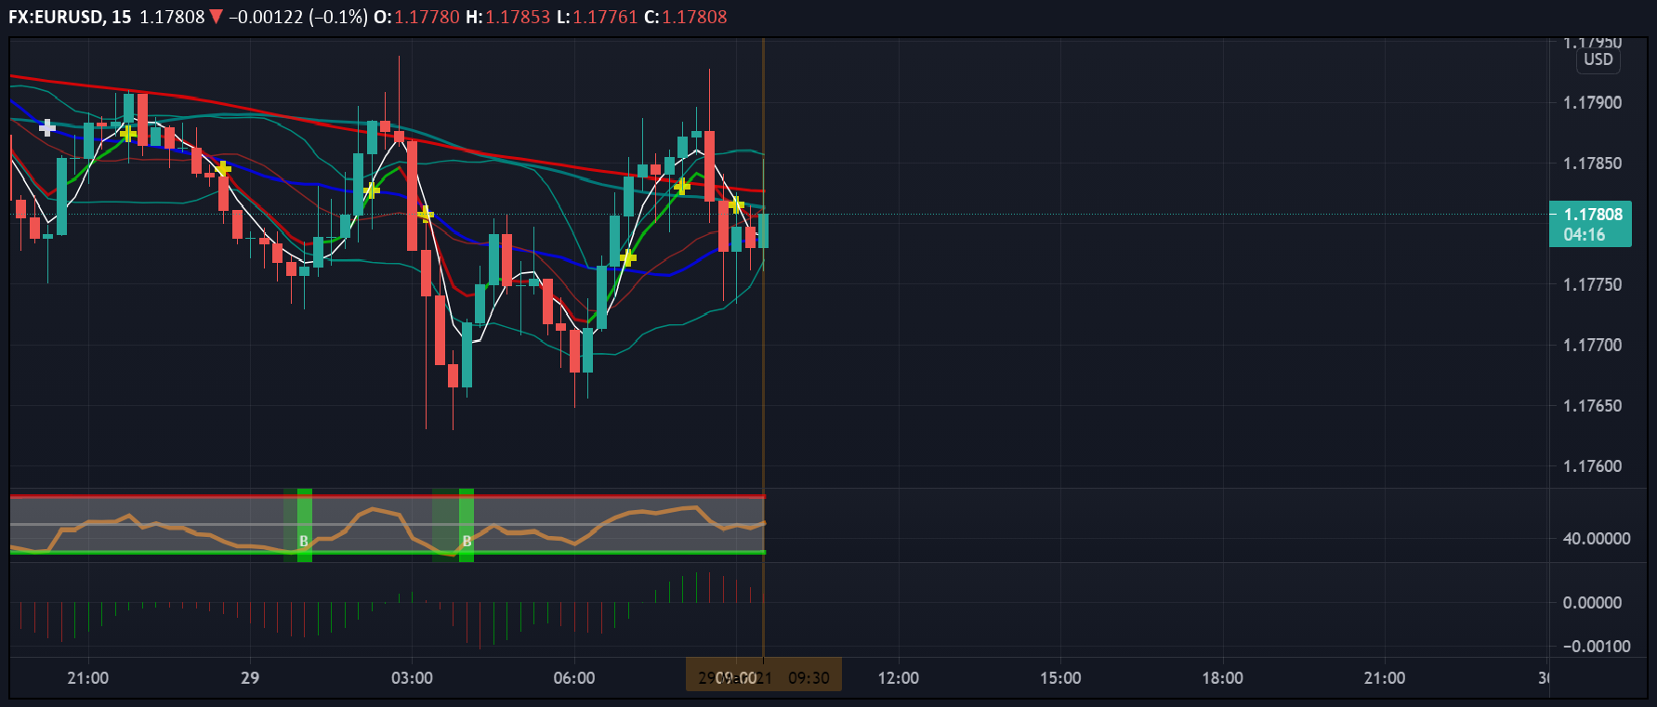Screen dimensions: 1657x707
Task: Click the 40.00000 oscillator scale label
Action: pyautogui.click(x=1596, y=539)
